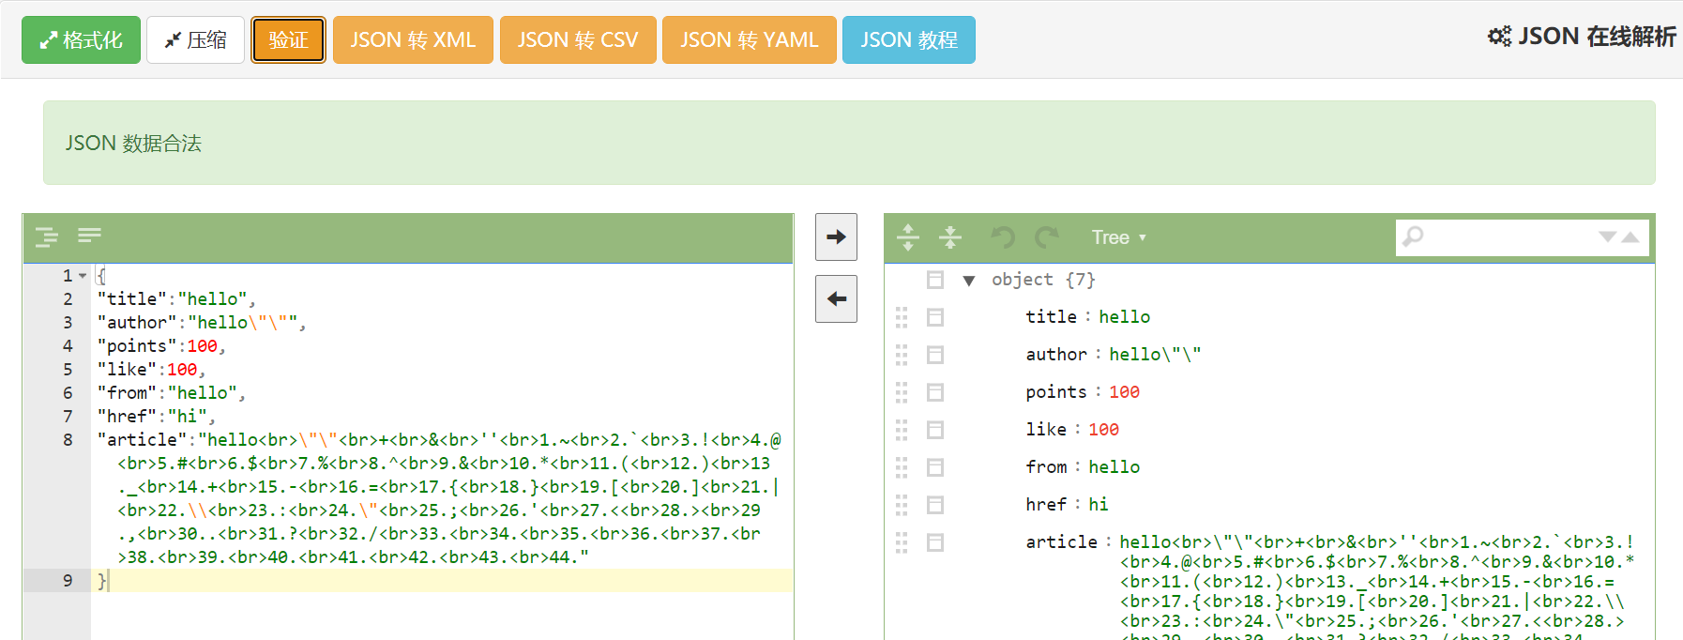Fold code at line 1 arrow
Image resolution: width=1683 pixels, height=640 pixels.
[83, 276]
